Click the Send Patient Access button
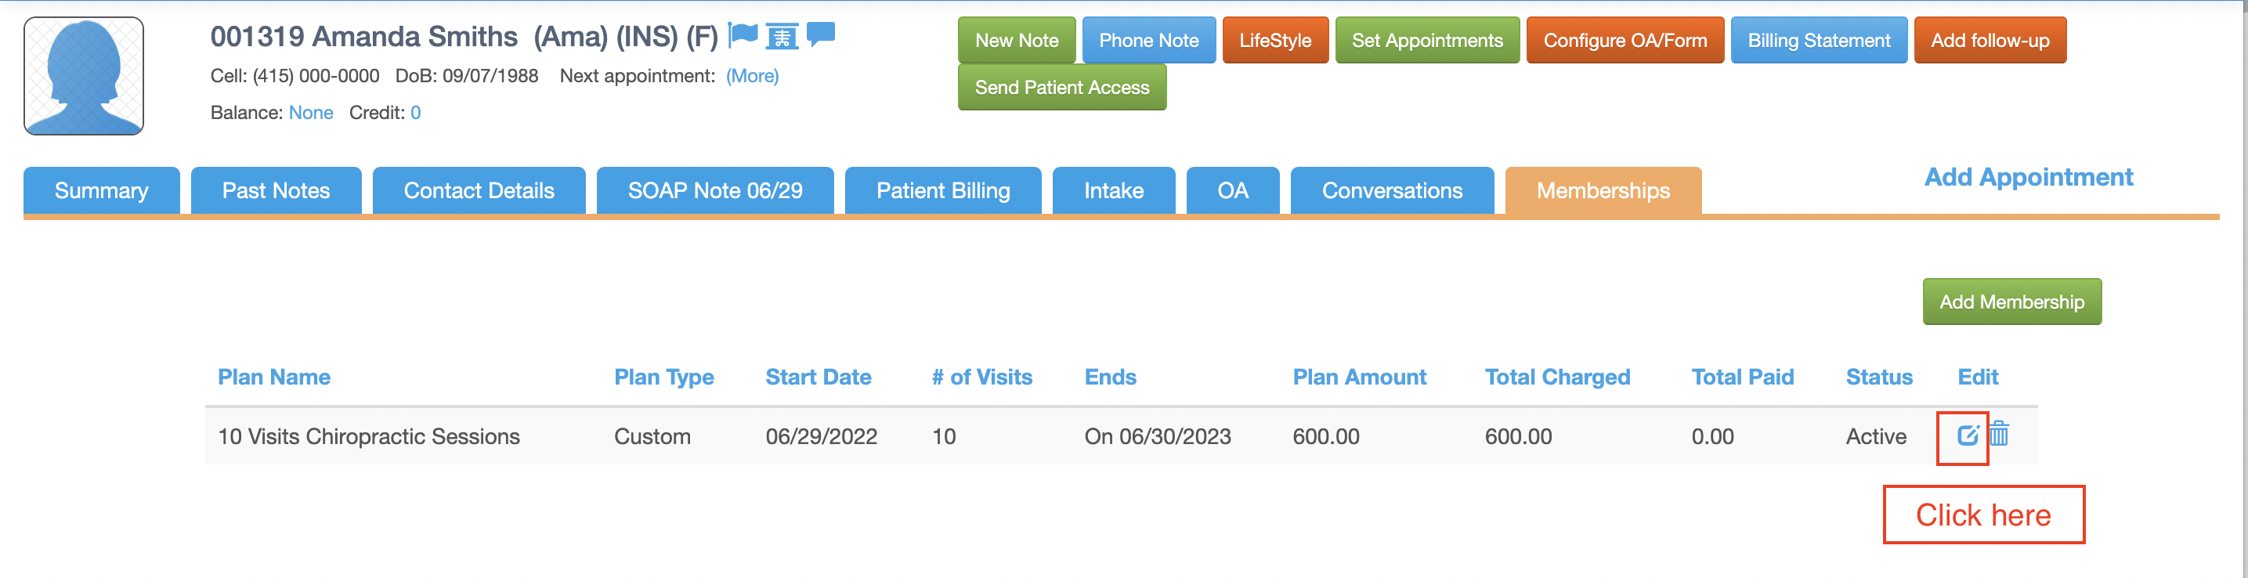Screen dimensions: 2248x578 click(x=1062, y=87)
